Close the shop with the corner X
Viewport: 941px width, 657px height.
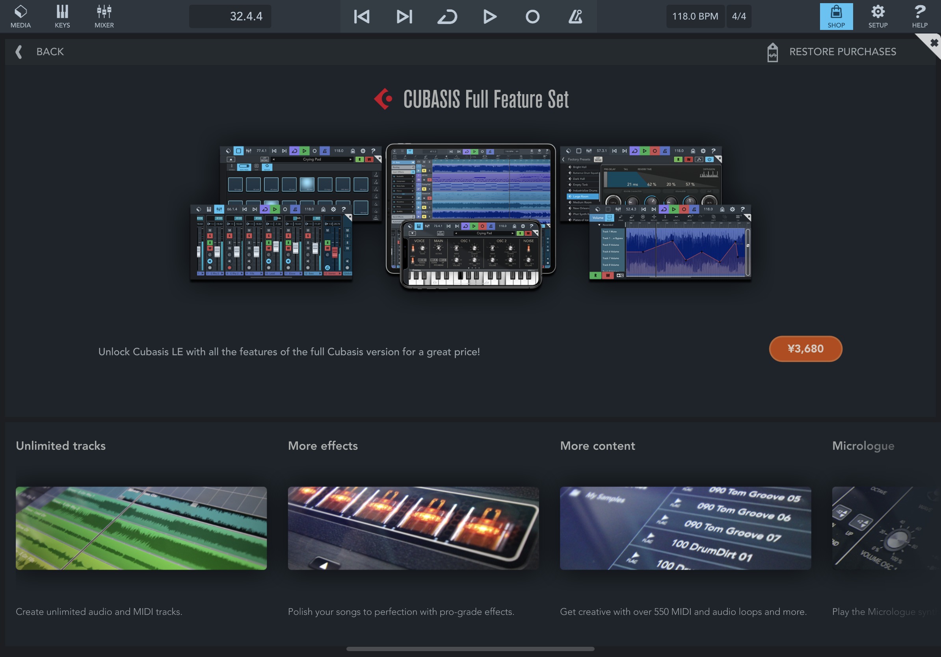[x=934, y=43]
